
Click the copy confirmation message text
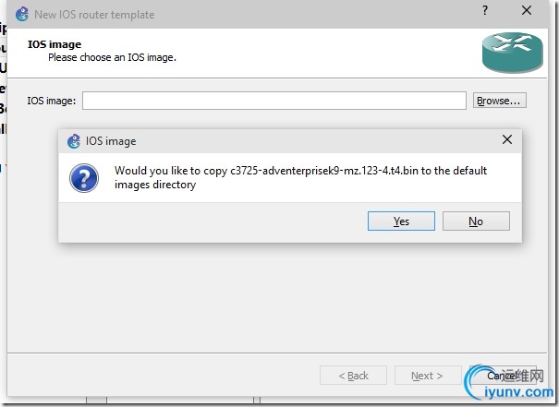[300, 177]
